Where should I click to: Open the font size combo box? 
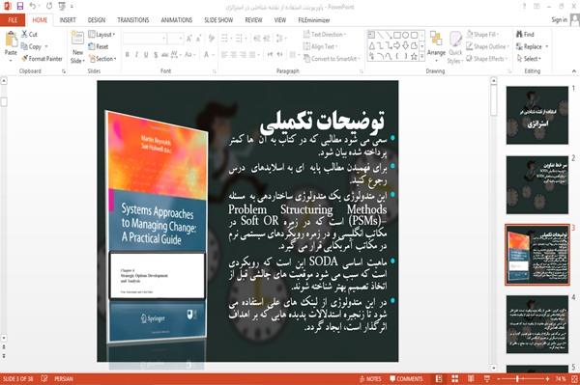[x=175, y=39]
